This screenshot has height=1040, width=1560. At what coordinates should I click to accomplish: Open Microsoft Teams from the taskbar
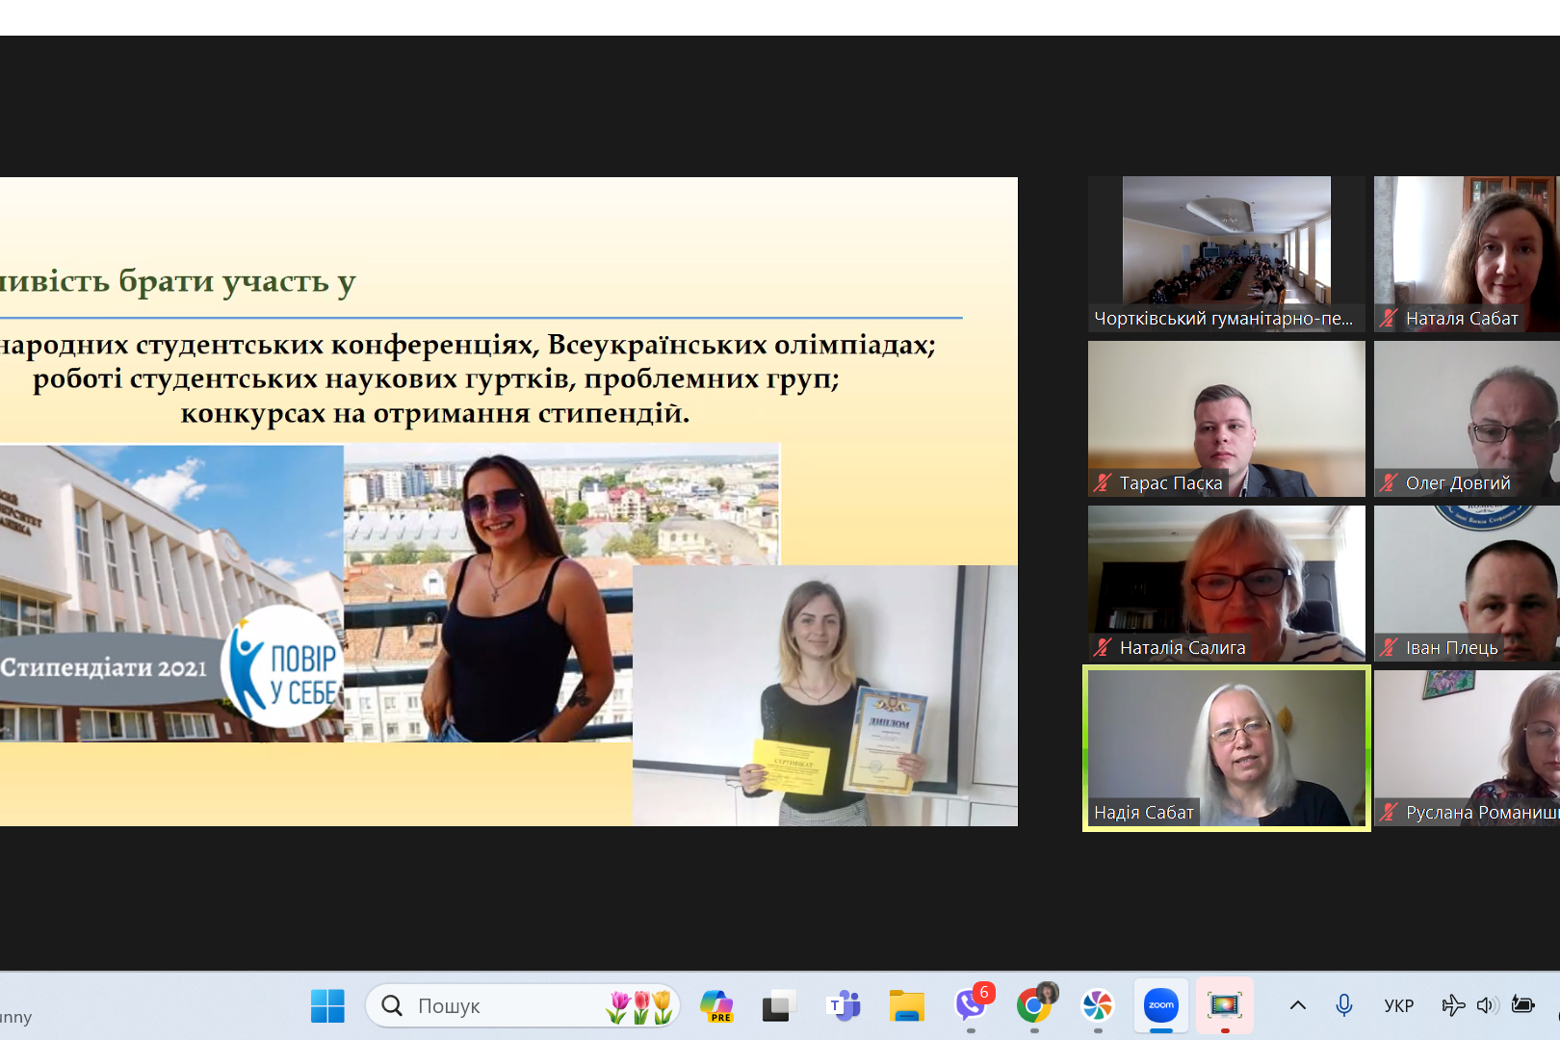tap(844, 1006)
